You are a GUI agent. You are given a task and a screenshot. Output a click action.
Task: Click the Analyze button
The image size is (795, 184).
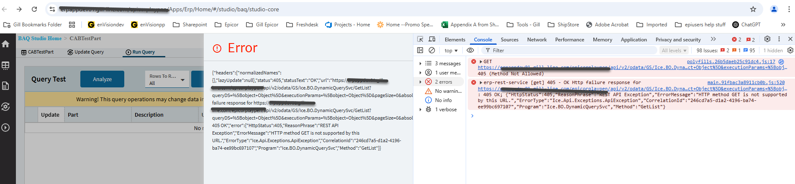(x=102, y=79)
